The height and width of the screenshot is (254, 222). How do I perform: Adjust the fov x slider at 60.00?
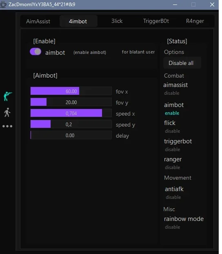[x=71, y=91]
